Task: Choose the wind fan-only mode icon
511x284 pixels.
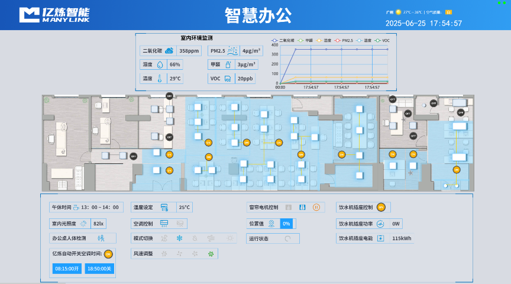Action: pos(211,238)
